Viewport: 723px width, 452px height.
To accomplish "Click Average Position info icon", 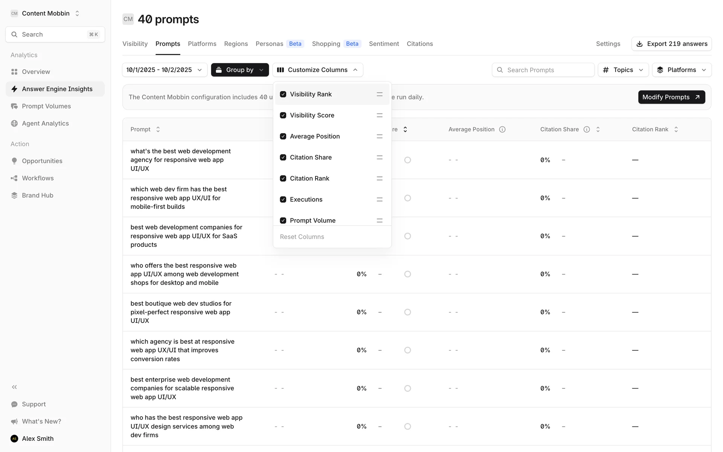I will click(502, 130).
